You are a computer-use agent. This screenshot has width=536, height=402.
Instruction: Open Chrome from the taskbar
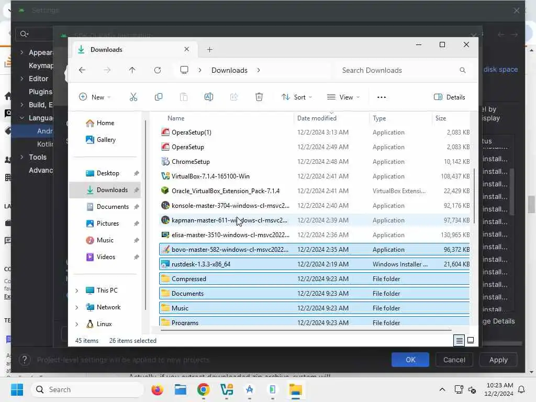coord(204,389)
